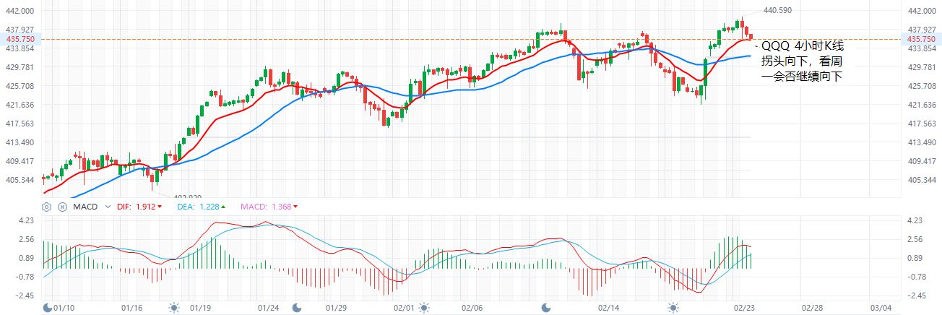Image resolution: width=942 pixels, height=315 pixels.
Task: Click the -2.45 label on left MACD axis
Action: [x=25, y=295]
